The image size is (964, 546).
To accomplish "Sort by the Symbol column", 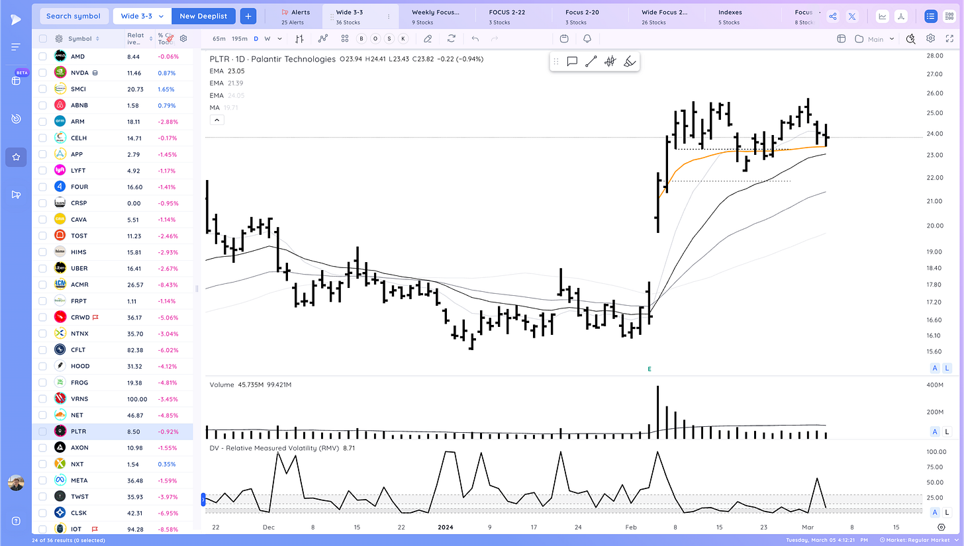I will (x=83, y=39).
